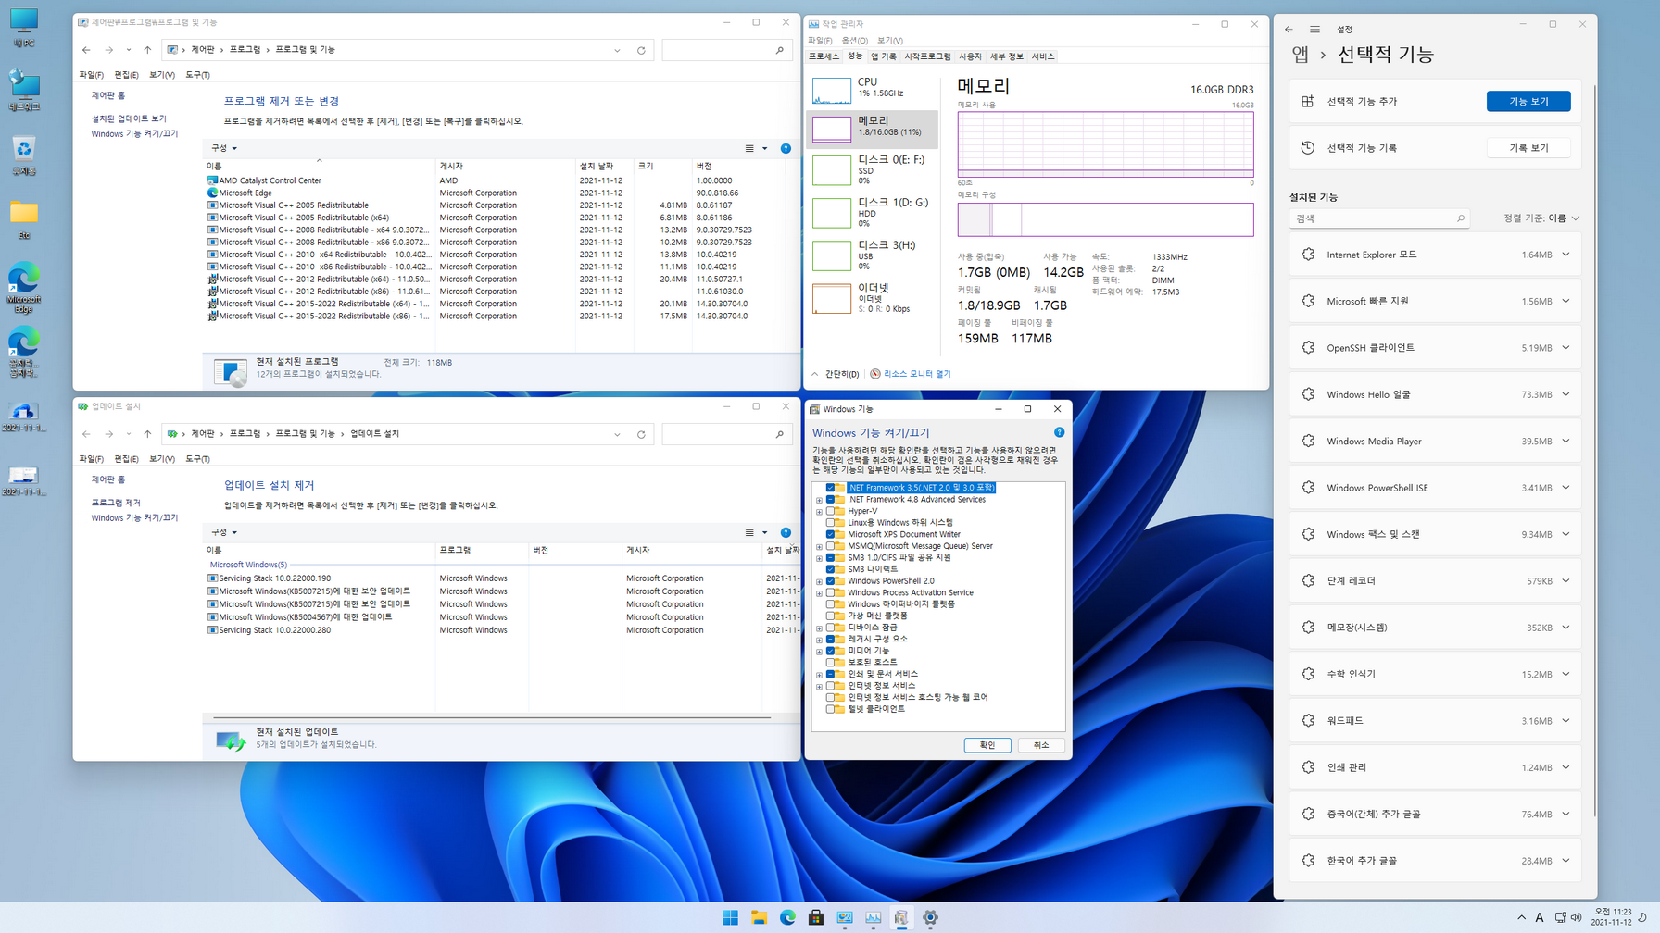
Task: Check Windows Subsystem for Linux checkbox
Action: pyautogui.click(x=830, y=522)
